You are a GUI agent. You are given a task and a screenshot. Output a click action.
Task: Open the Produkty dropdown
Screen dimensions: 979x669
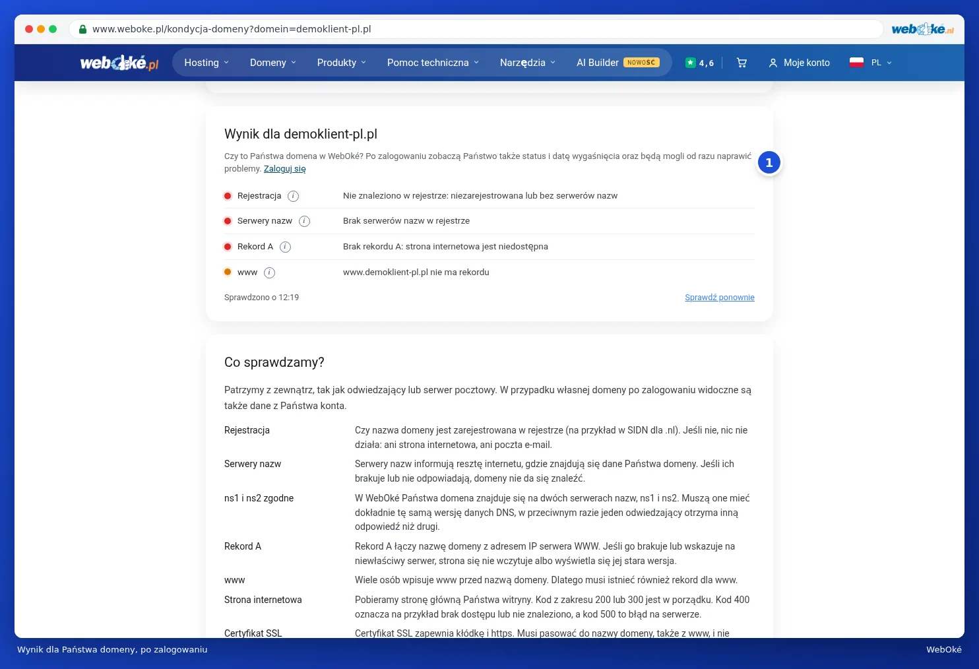[x=342, y=63]
